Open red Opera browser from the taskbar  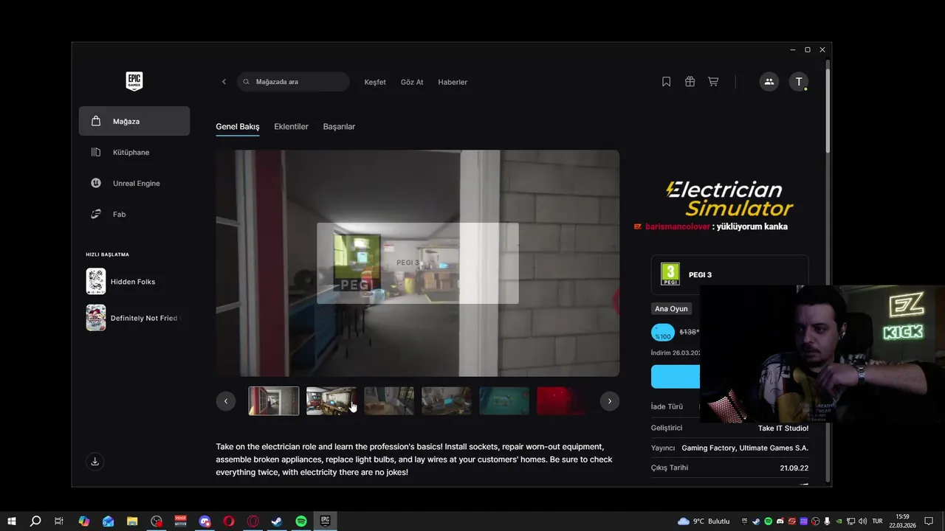click(229, 521)
